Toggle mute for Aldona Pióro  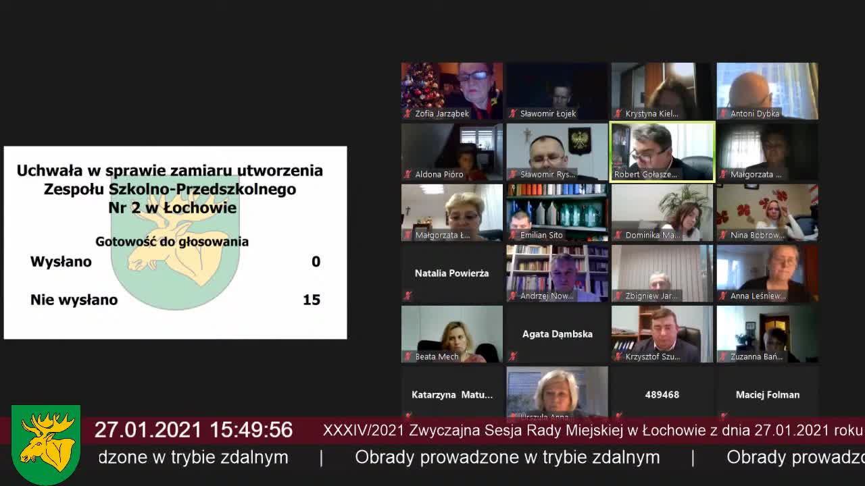tap(407, 174)
